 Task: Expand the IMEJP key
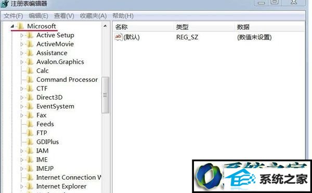22,169
